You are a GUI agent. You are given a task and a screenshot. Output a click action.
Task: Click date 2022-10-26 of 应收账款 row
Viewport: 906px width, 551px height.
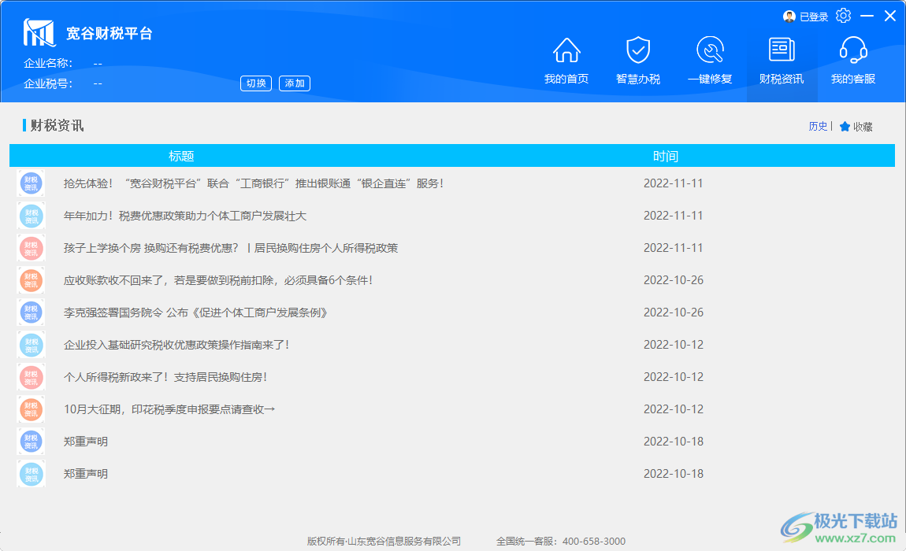(x=673, y=280)
